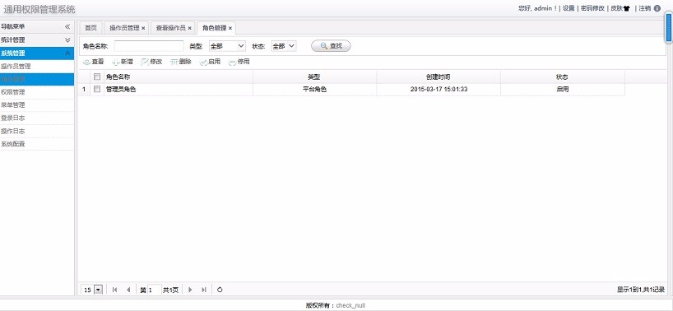Close the 查看操作员 tab with its x
Screen dimensions: 673x311
(189, 28)
